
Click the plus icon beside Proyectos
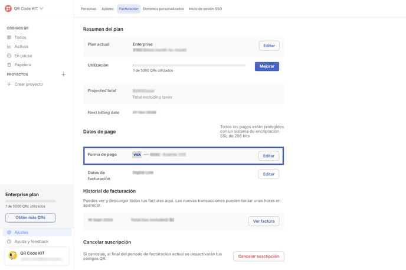click(x=64, y=74)
